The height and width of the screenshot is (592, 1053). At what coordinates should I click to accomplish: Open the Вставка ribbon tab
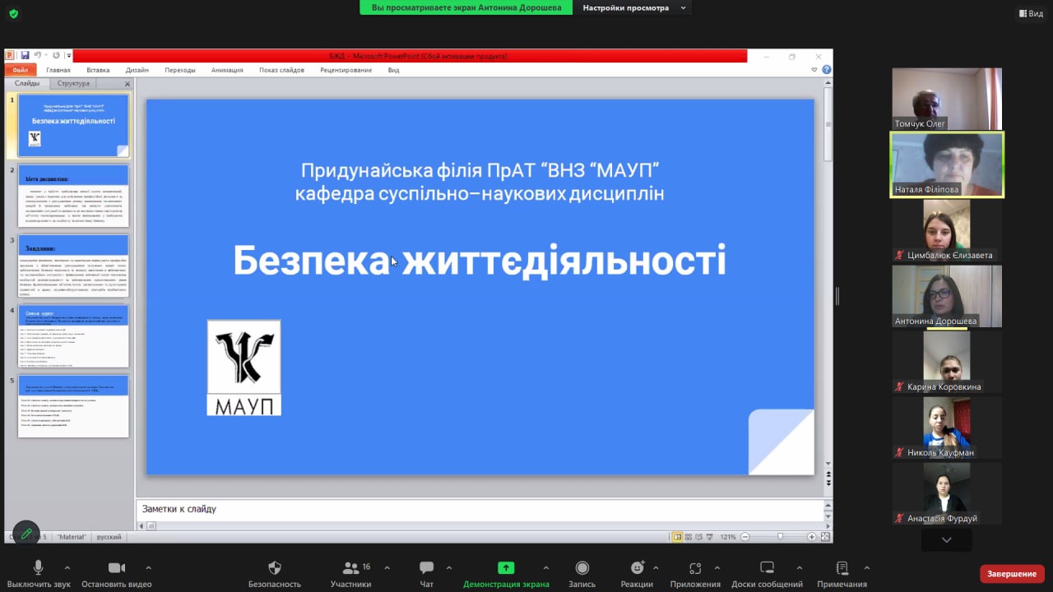[98, 70]
